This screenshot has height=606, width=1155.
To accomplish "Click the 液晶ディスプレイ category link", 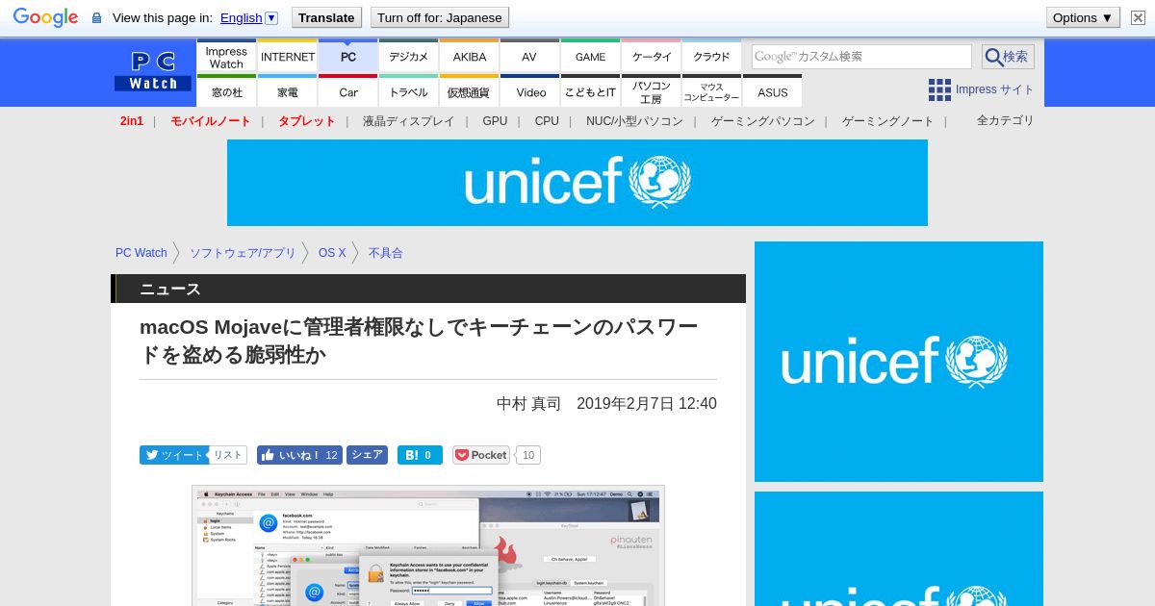I will pos(408,121).
